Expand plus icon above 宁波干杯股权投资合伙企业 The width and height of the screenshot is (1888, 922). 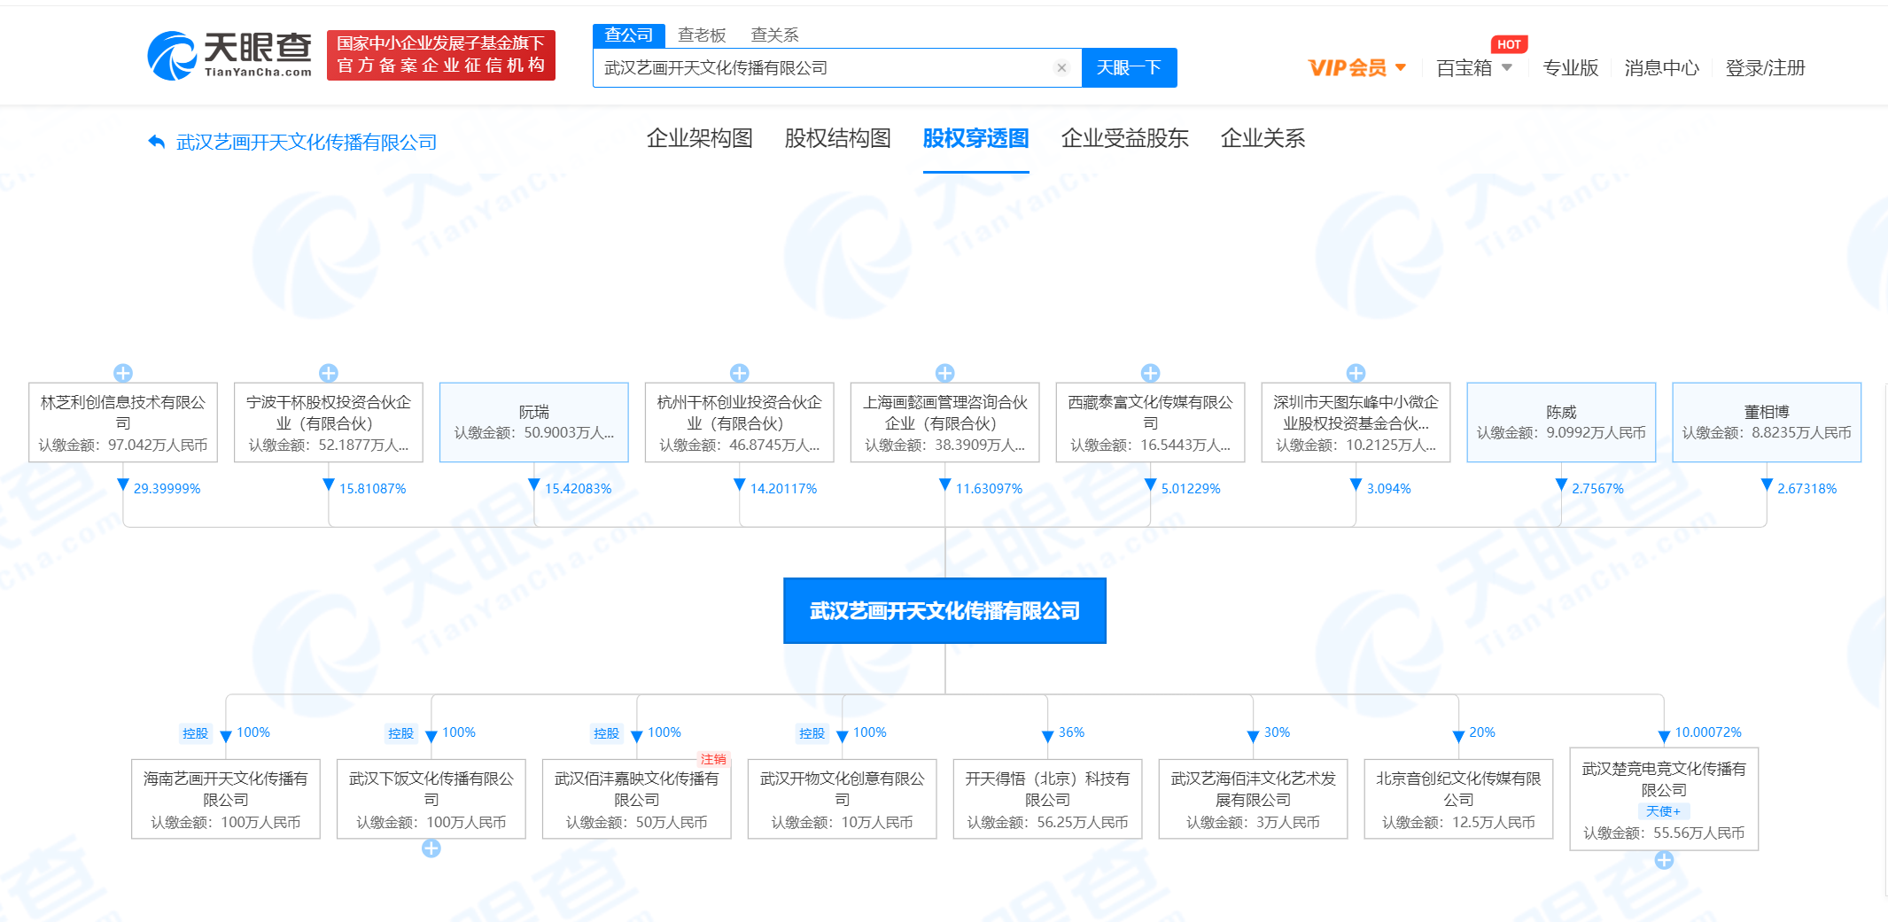[x=329, y=373]
